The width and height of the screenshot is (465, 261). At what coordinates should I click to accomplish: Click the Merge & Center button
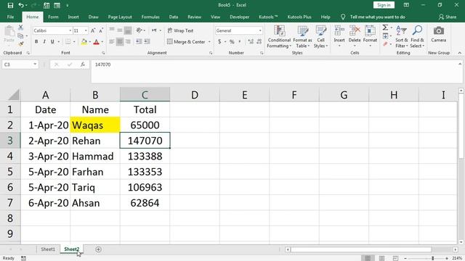(x=186, y=42)
